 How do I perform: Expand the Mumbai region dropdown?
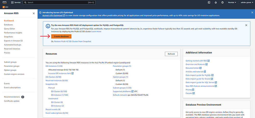[232, 3]
